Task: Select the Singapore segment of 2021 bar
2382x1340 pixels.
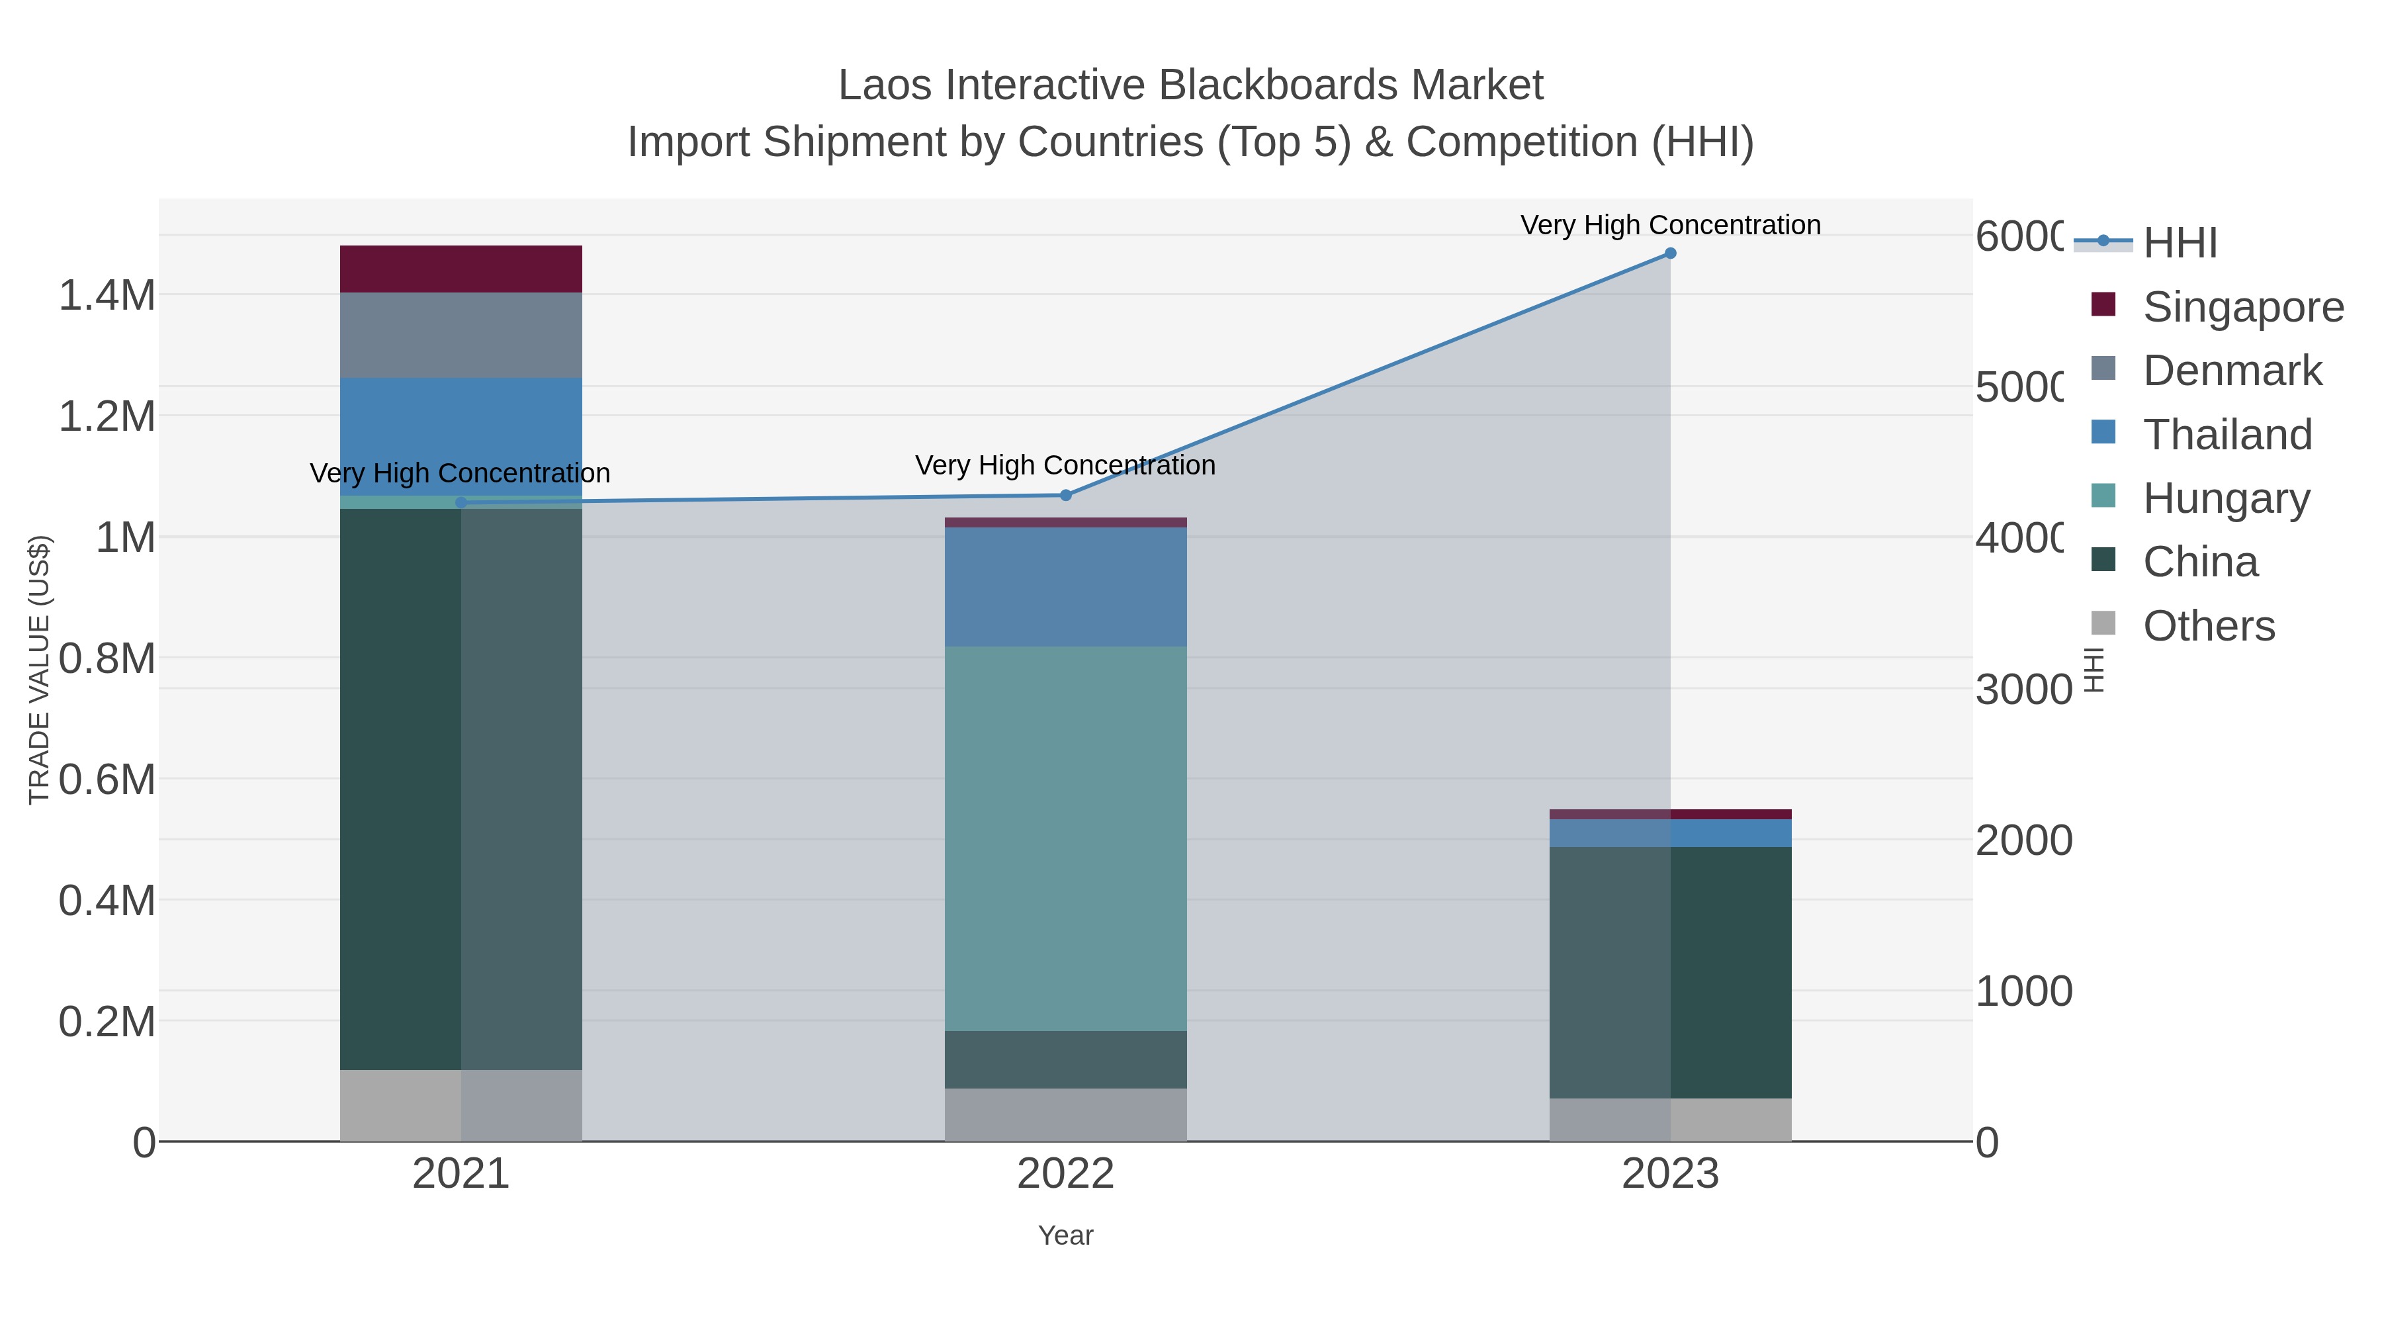Action: coord(461,269)
